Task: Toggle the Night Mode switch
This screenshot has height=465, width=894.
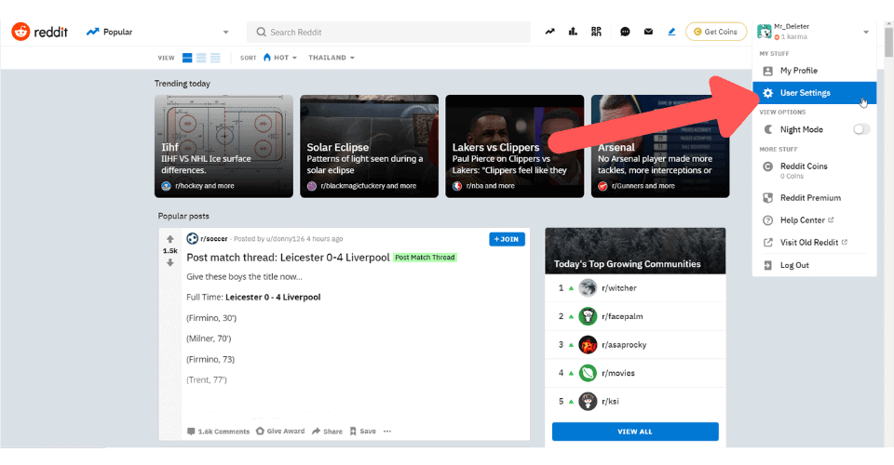Action: (860, 129)
